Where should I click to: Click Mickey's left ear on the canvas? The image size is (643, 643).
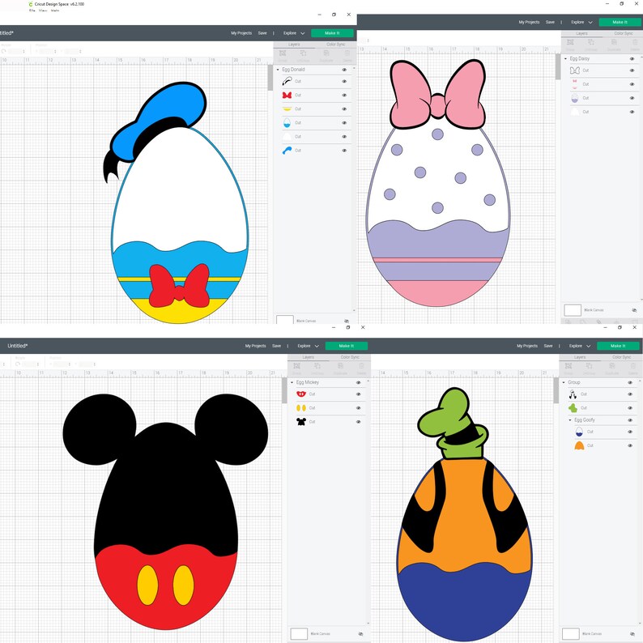[x=99, y=428]
